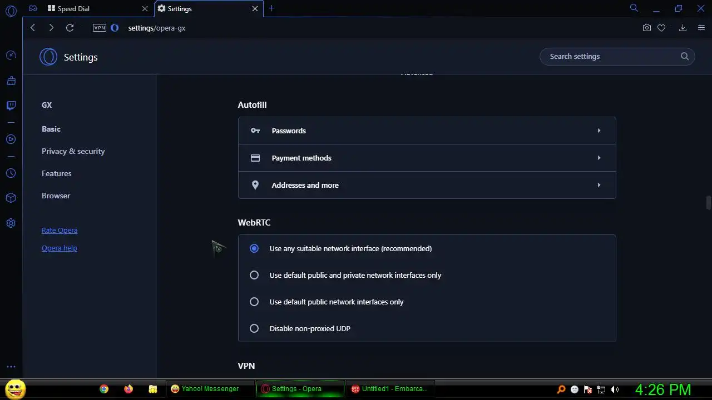Click the Search settings field
712x400 pixels.
617,56
